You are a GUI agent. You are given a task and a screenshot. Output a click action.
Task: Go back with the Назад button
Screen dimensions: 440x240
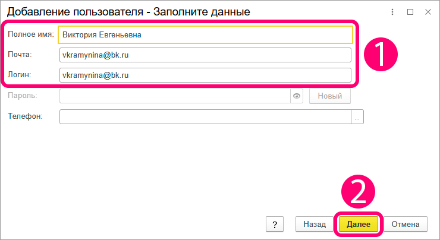click(x=315, y=225)
